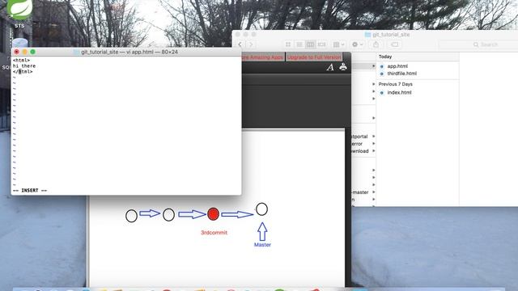Switch Finder to cover flow view

321,44
